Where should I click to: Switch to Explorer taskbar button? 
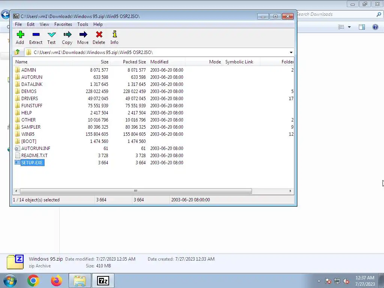(x=80, y=280)
